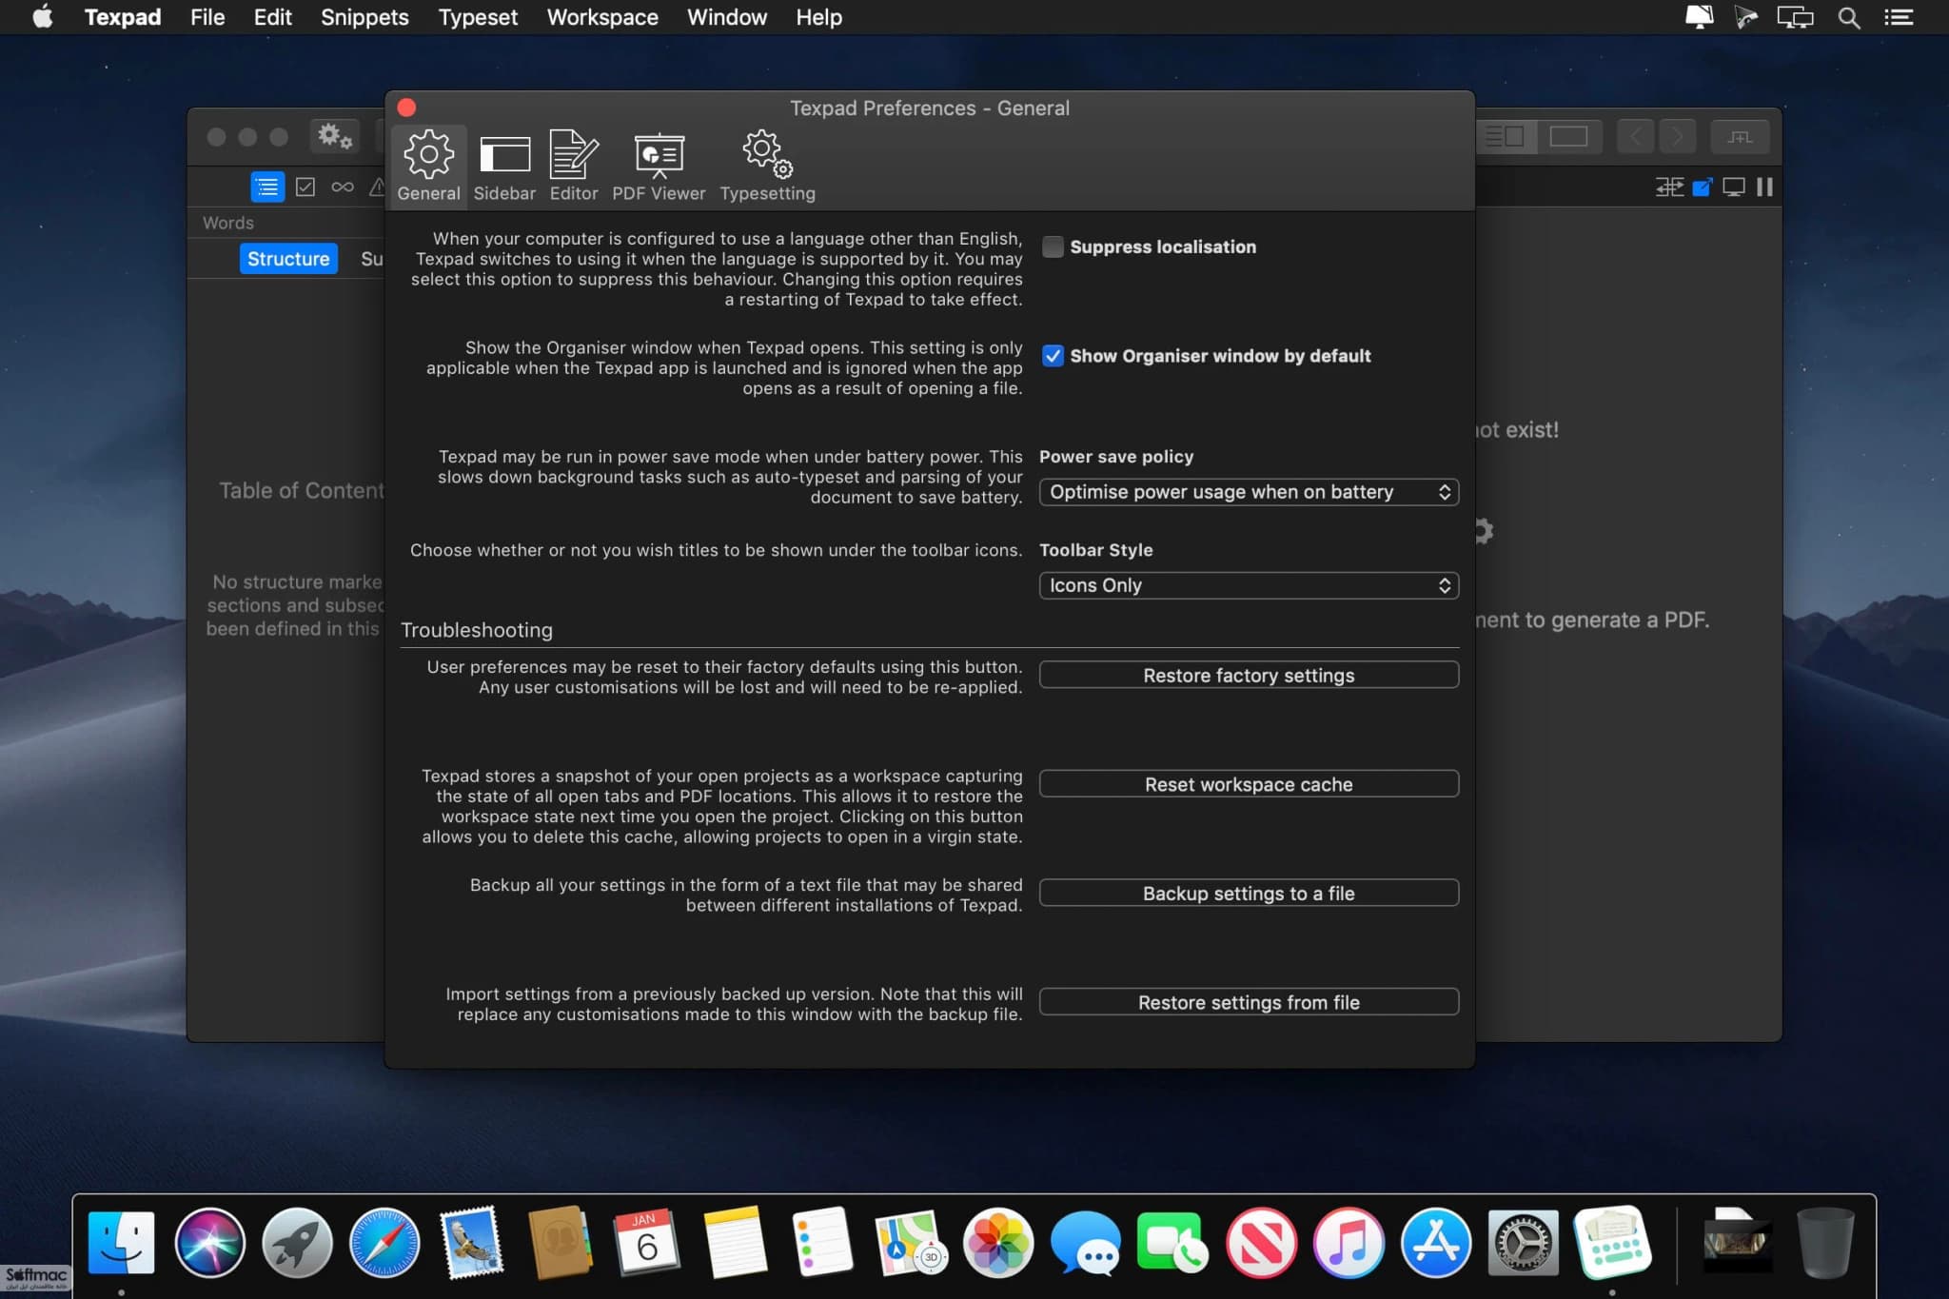Open the General preferences pane
This screenshot has height=1299, width=1949.
click(428, 166)
